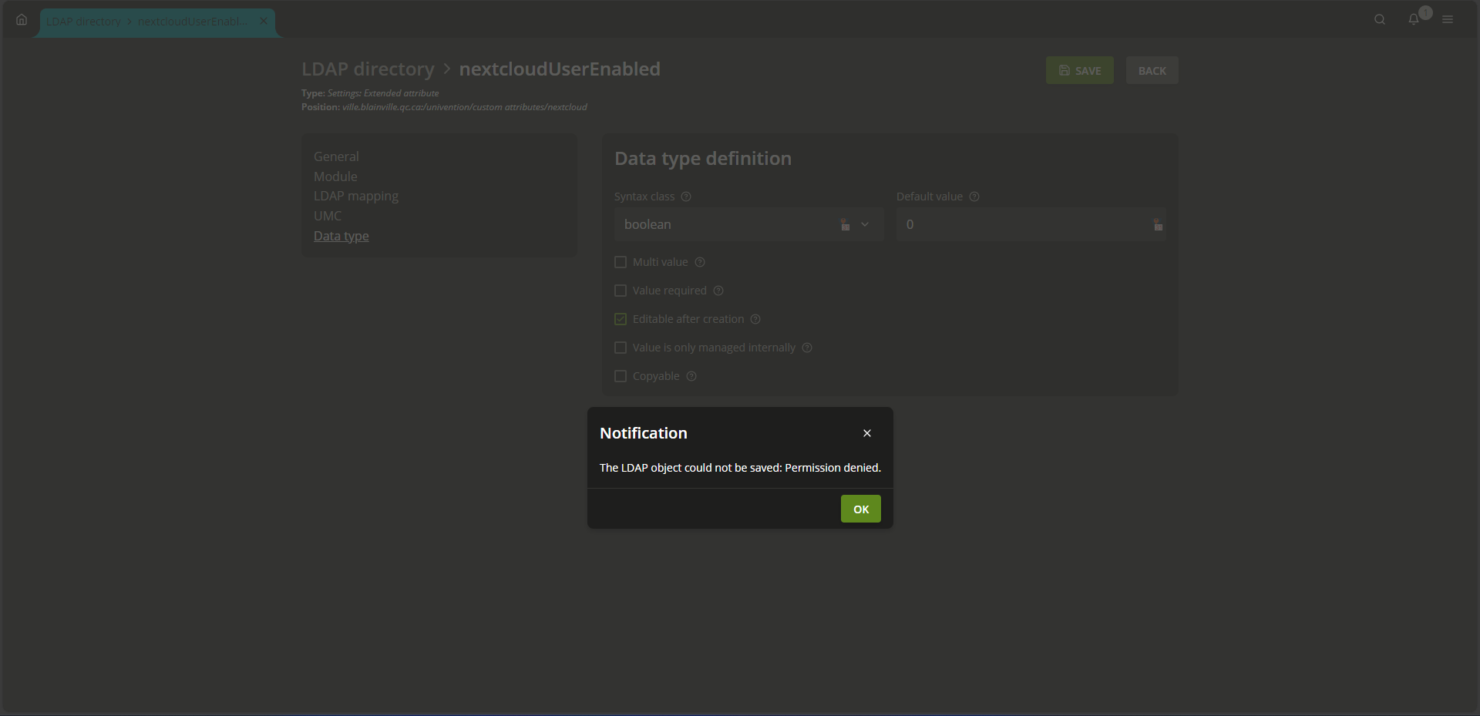Screen dimensions: 1480x716
Task: Show help for Syntax class
Action: [x=686, y=197]
